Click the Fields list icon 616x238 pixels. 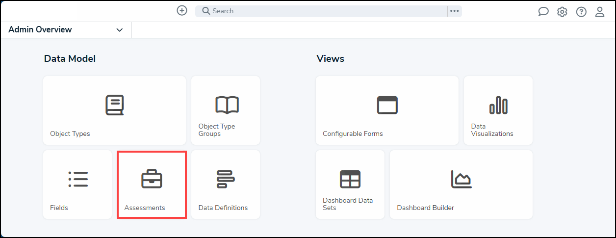point(78,179)
